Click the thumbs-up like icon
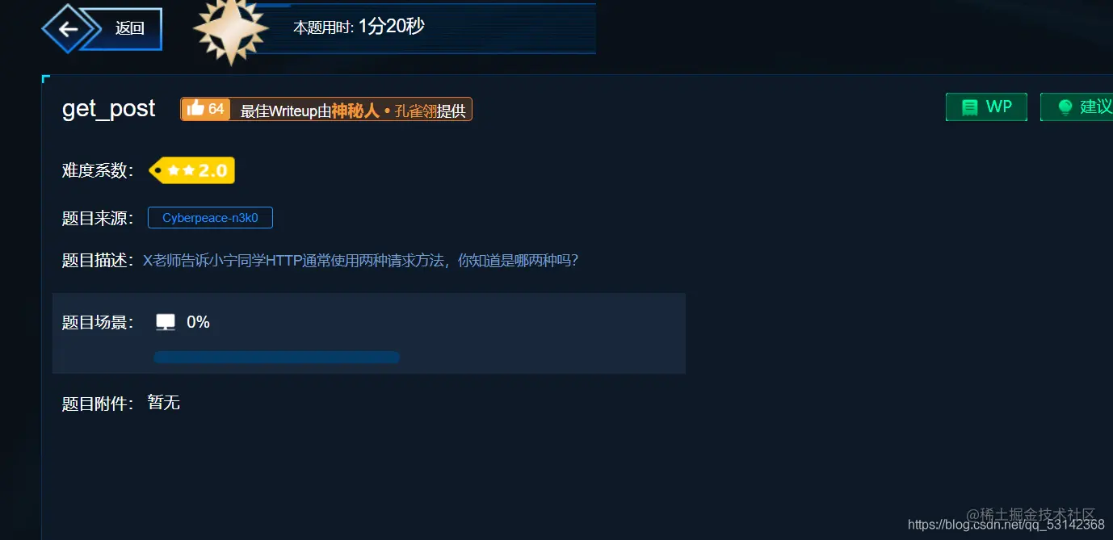The height and width of the screenshot is (540, 1113). coord(195,108)
